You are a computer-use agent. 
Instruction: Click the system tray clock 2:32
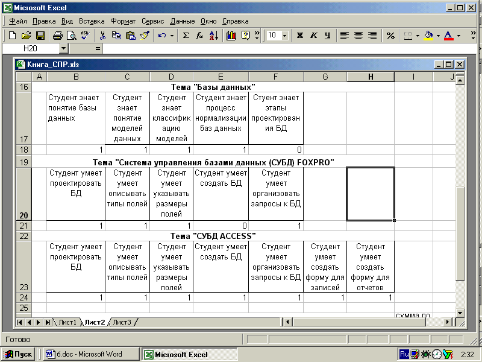tap(468, 354)
